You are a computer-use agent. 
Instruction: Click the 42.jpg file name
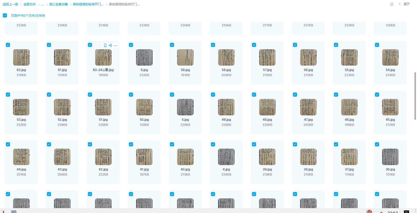click(103, 169)
